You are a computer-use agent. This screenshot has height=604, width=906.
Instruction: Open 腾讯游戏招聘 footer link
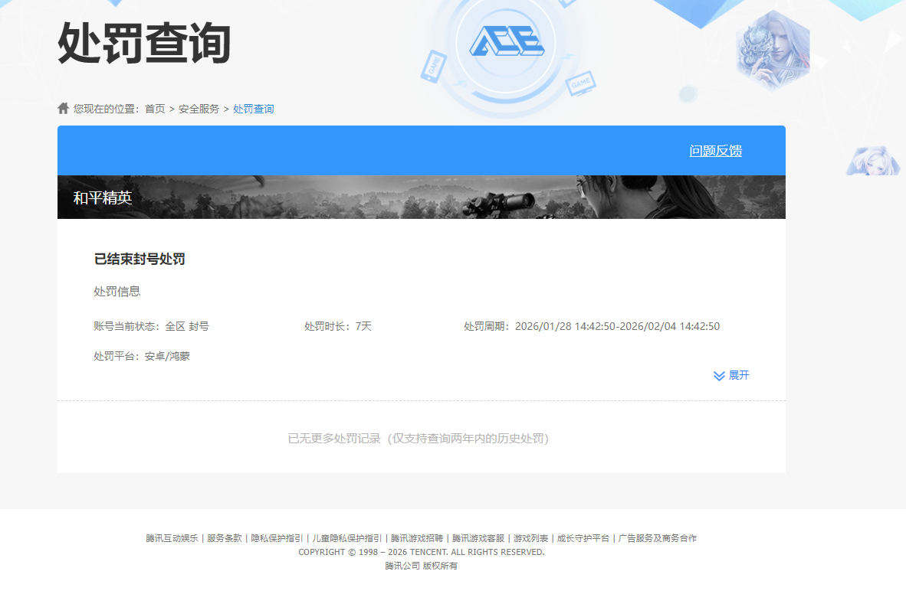coord(417,538)
